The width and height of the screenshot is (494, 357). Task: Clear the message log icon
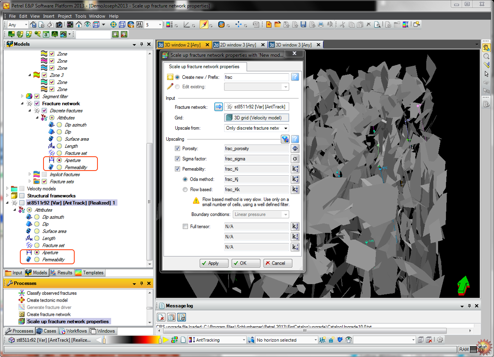pyautogui.click(x=161, y=317)
